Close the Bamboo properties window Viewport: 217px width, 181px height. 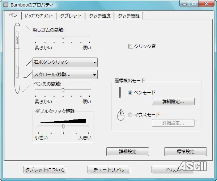pyautogui.click(x=206, y=4)
